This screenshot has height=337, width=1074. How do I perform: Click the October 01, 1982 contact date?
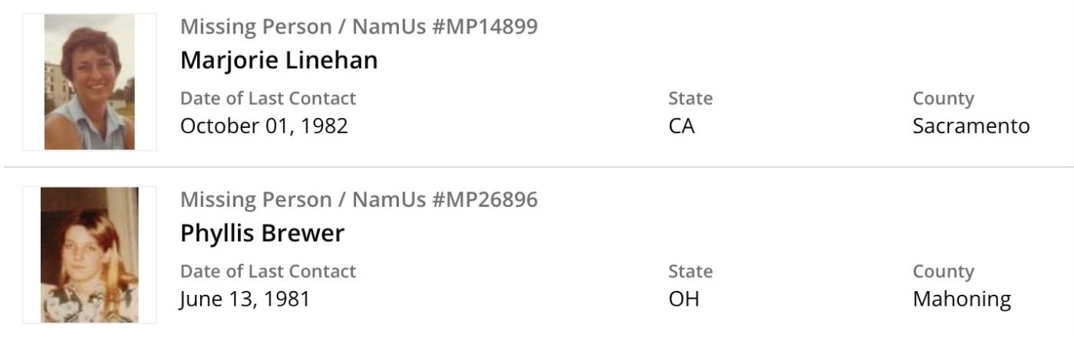(264, 126)
